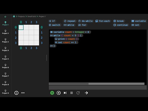Select Project 3 in the sidebar
This screenshot has height=111, width=148.
(x=6, y=40)
